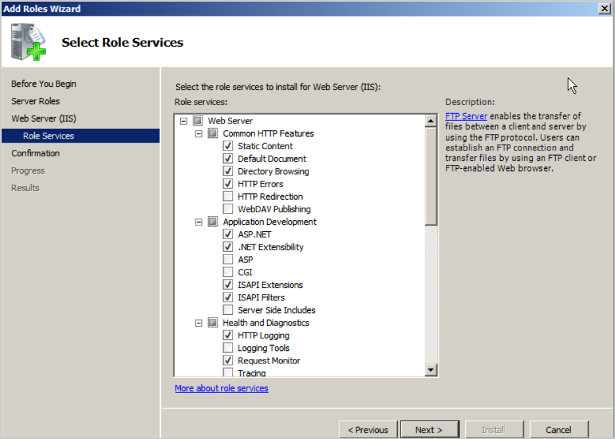Image resolution: width=615 pixels, height=439 pixels.
Task: Cancel the Add Roles Wizard
Action: (x=558, y=430)
